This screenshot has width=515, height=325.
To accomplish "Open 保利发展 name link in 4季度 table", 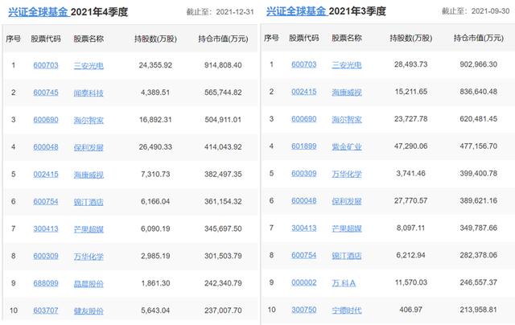I will (89, 147).
